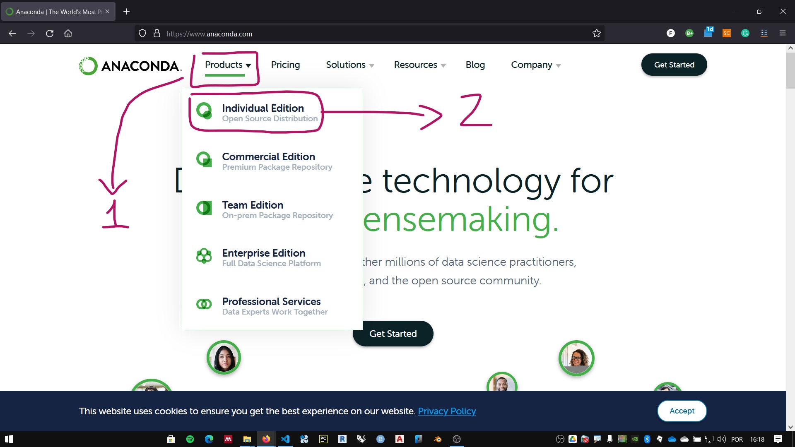
Task: Click the woman avatar photo on left
Action: 224,358
